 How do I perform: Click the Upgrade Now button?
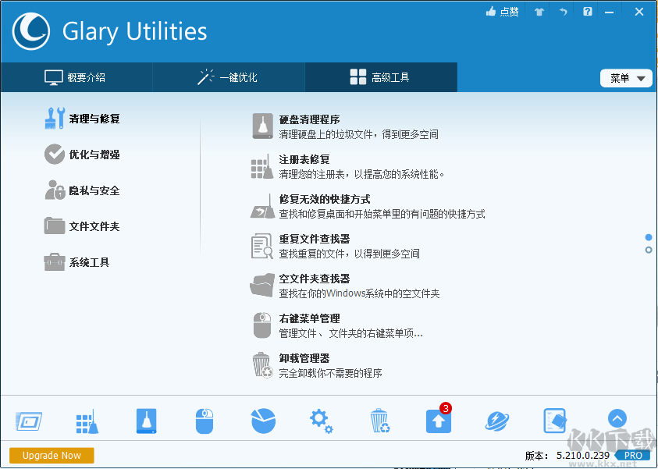tap(52, 456)
